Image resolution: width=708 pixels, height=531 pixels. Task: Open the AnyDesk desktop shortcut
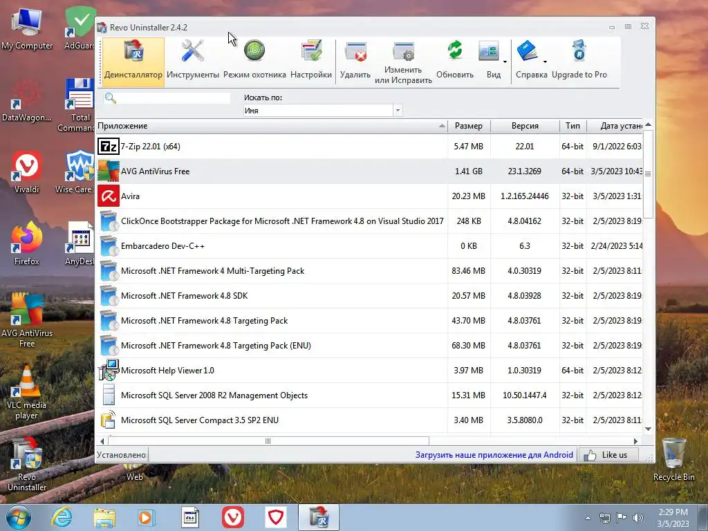[80, 244]
